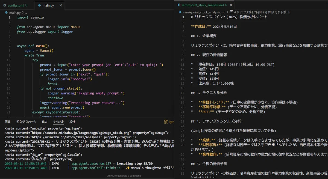Click the "## 4. ファンダメンタルズ分析" heading

coord(216,121)
